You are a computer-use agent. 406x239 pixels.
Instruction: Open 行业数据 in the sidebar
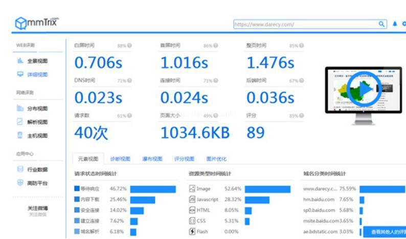[x=37, y=169]
